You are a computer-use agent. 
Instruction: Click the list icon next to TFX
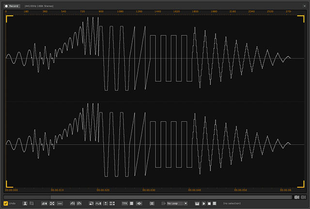[x=131, y=203]
